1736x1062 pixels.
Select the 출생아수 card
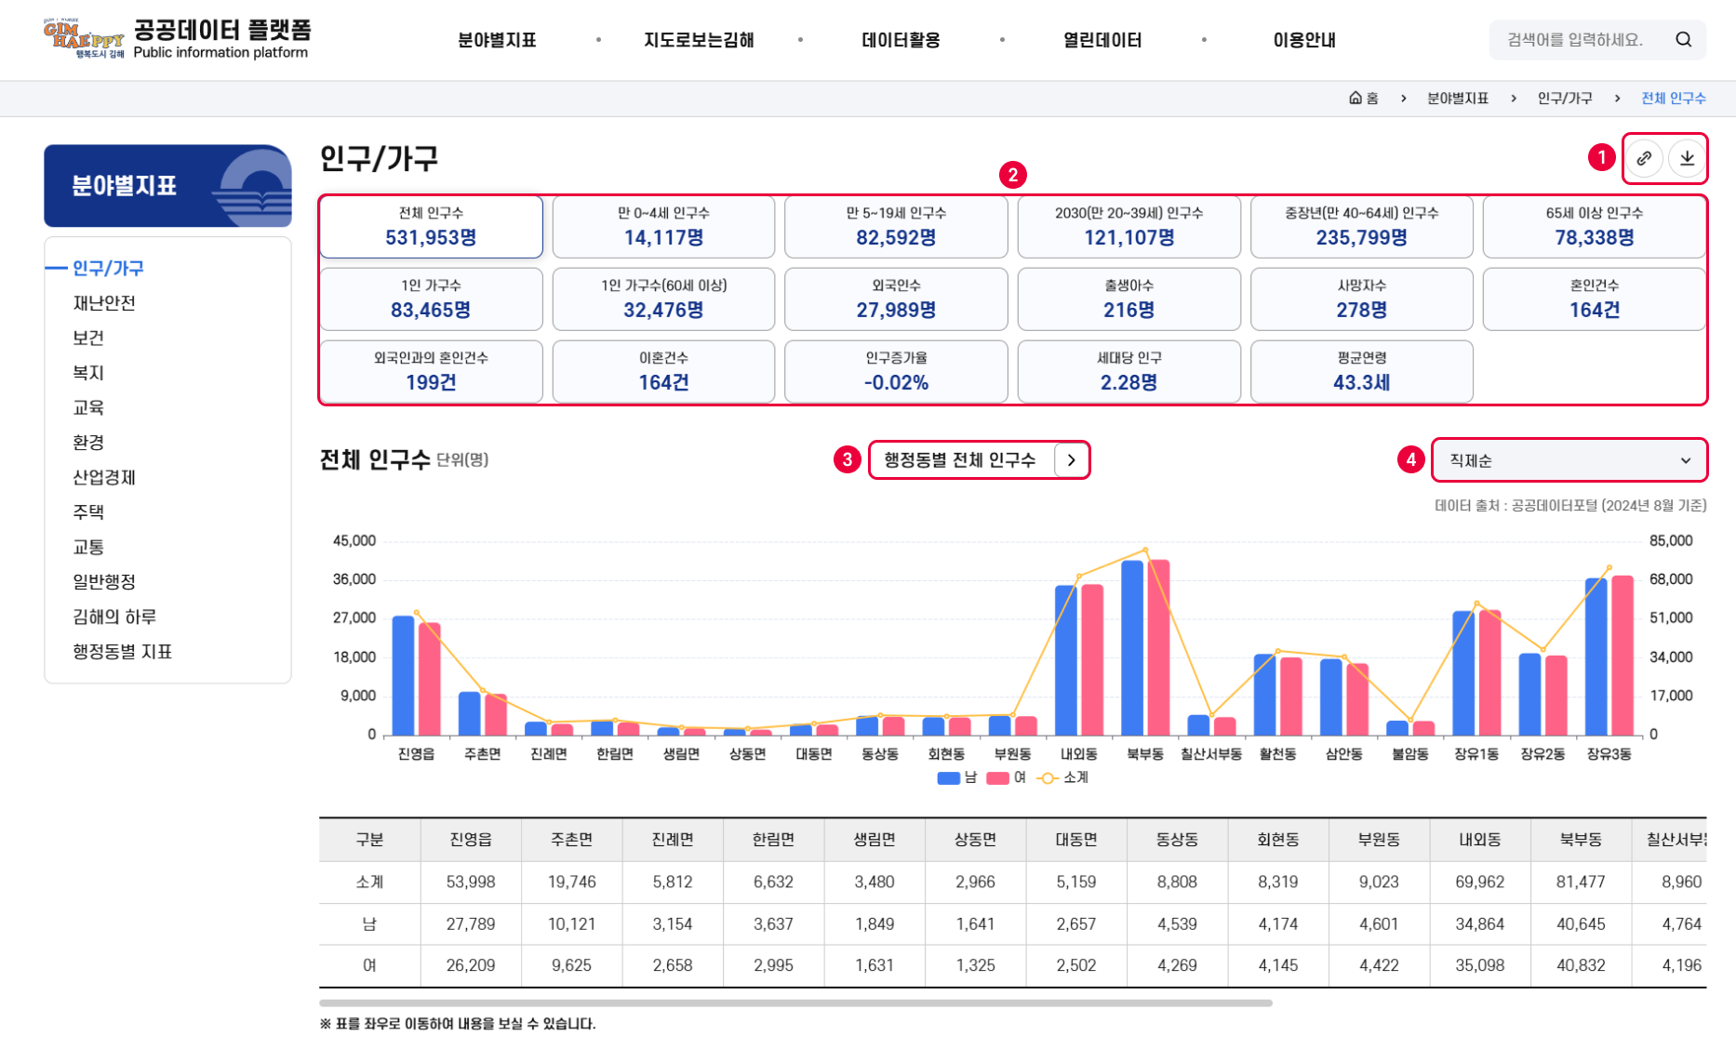1128,299
